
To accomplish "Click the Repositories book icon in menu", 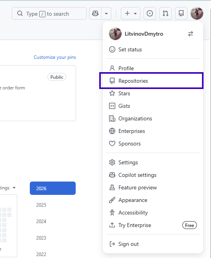I will (112, 81).
